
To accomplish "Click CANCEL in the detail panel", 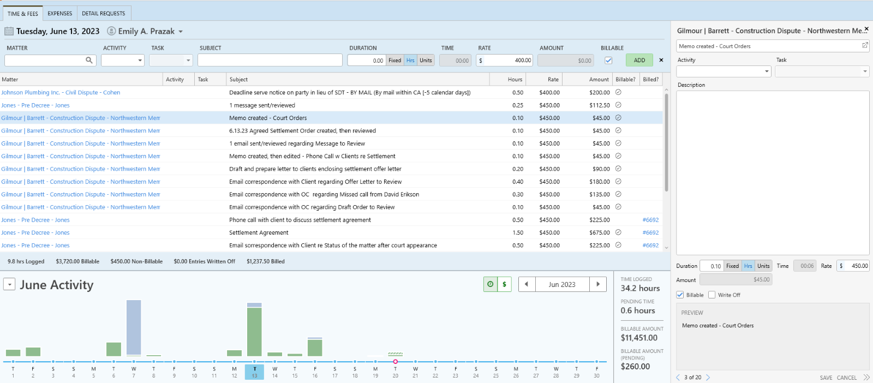I will coord(847,378).
